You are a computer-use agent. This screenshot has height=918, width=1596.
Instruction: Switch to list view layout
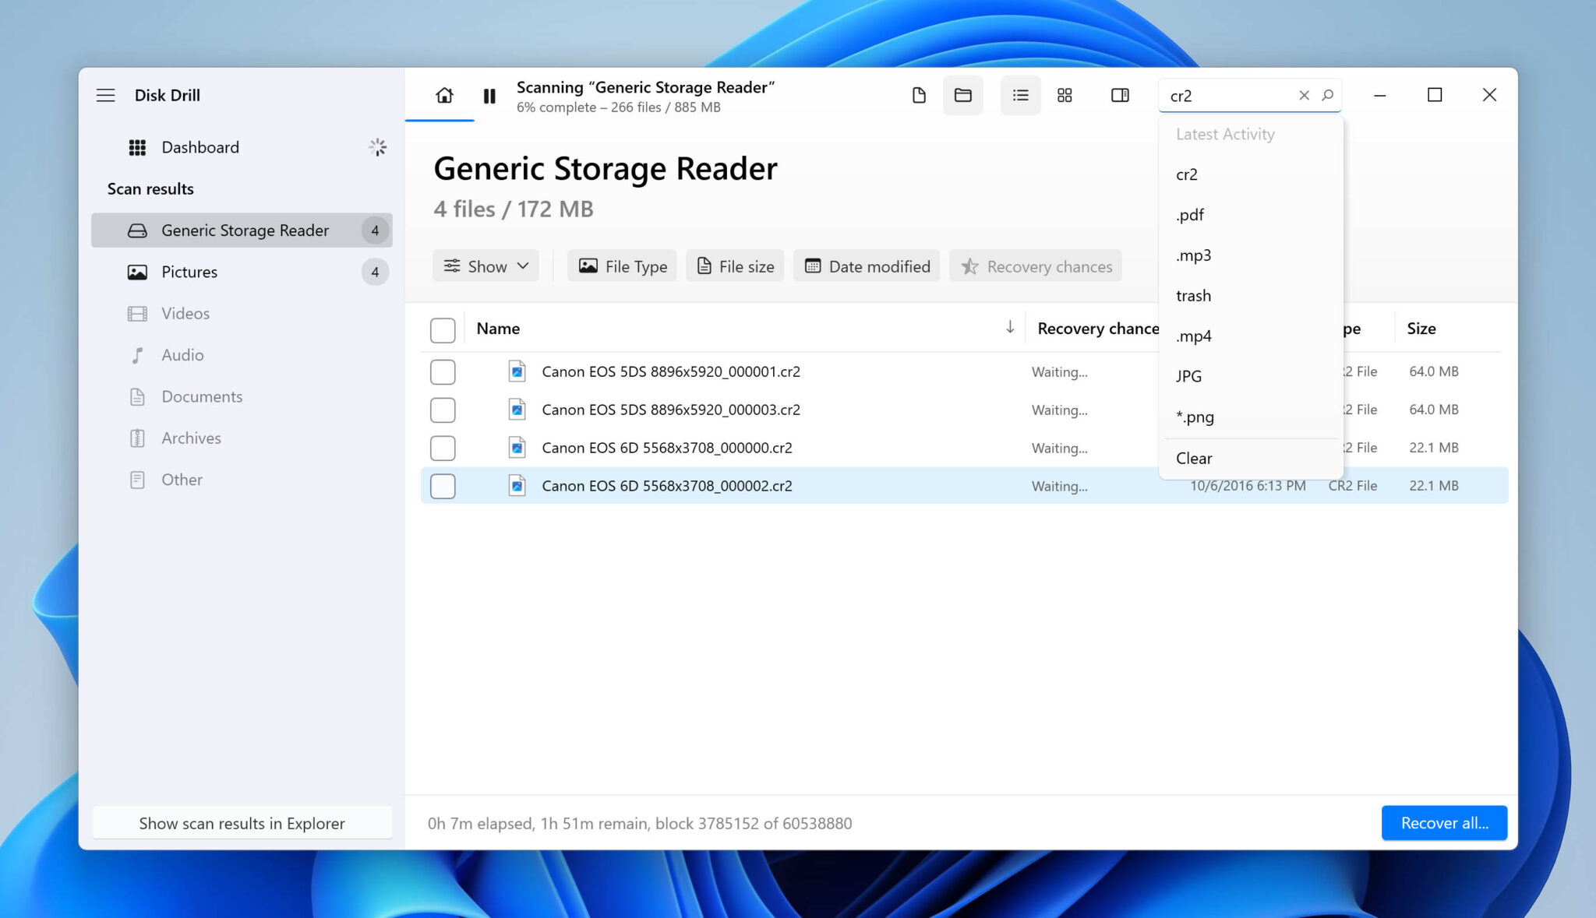point(1020,95)
